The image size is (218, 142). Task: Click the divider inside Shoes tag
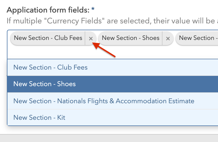(x=162, y=38)
